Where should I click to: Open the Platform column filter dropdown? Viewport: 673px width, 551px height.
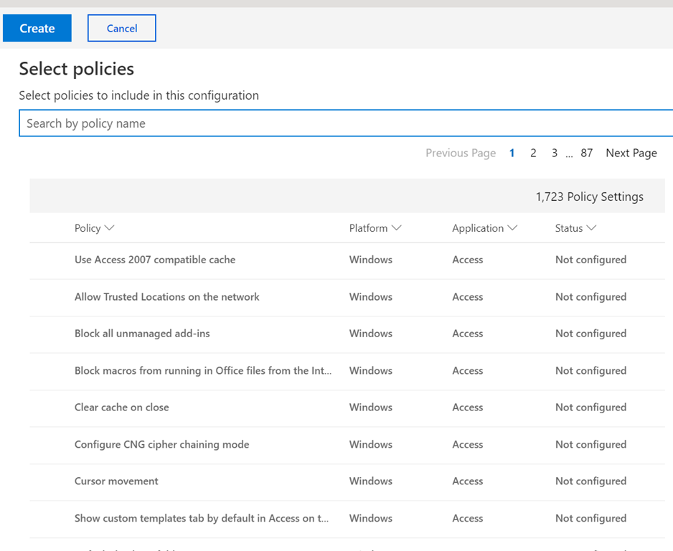coord(396,228)
